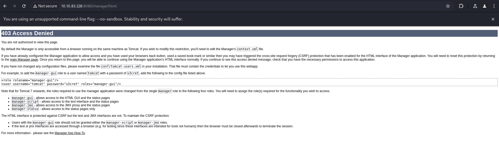Click the user username="tomcat" code line
This screenshot has height=142, width=499.
click(61, 84)
